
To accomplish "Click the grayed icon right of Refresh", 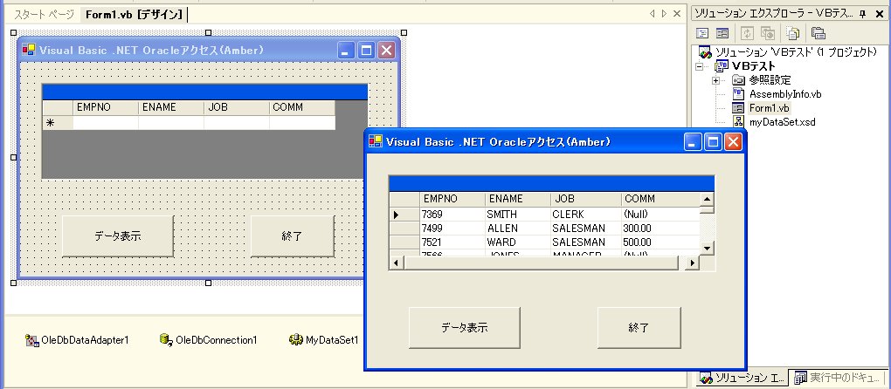I will pyautogui.click(x=768, y=33).
